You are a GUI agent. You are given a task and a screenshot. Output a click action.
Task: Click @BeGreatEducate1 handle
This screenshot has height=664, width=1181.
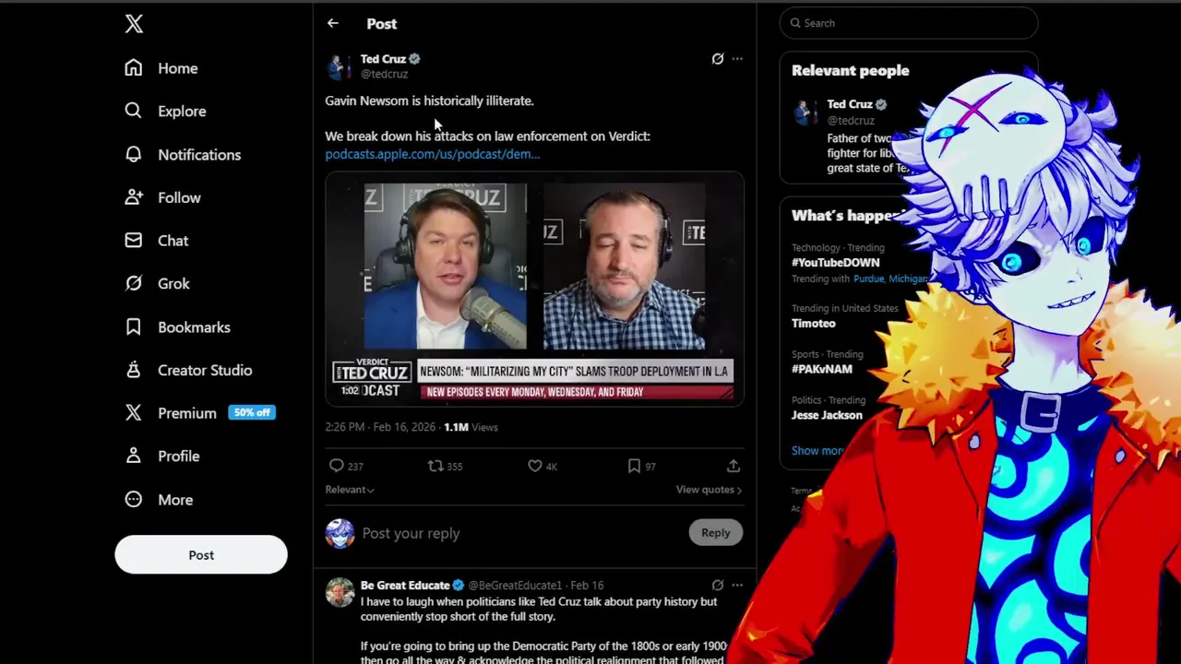tap(515, 585)
